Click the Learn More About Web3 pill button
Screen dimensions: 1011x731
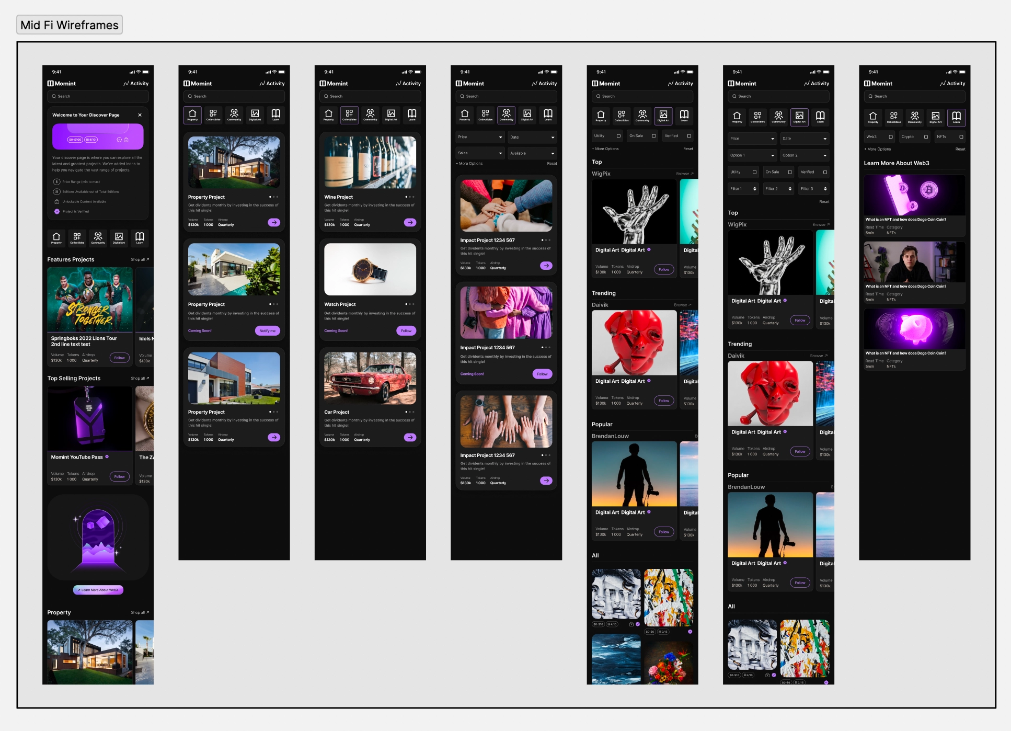[x=98, y=590]
